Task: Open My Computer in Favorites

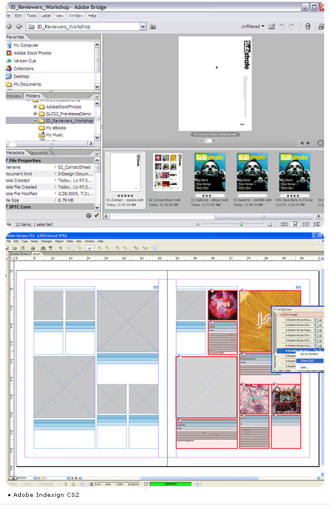Action: click(x=26, y=45)
